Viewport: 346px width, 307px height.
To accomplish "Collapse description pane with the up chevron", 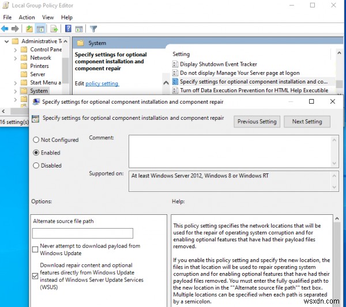I will 166,83.
